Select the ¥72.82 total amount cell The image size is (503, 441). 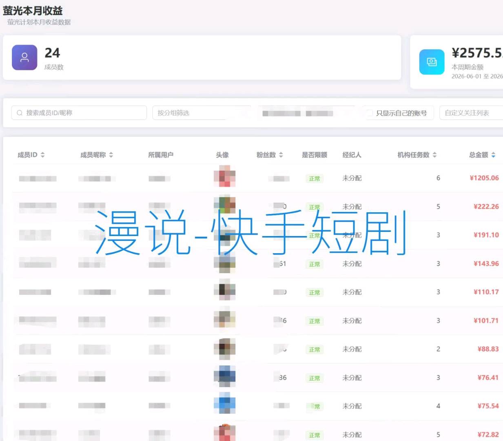click(x=488, y=434)
